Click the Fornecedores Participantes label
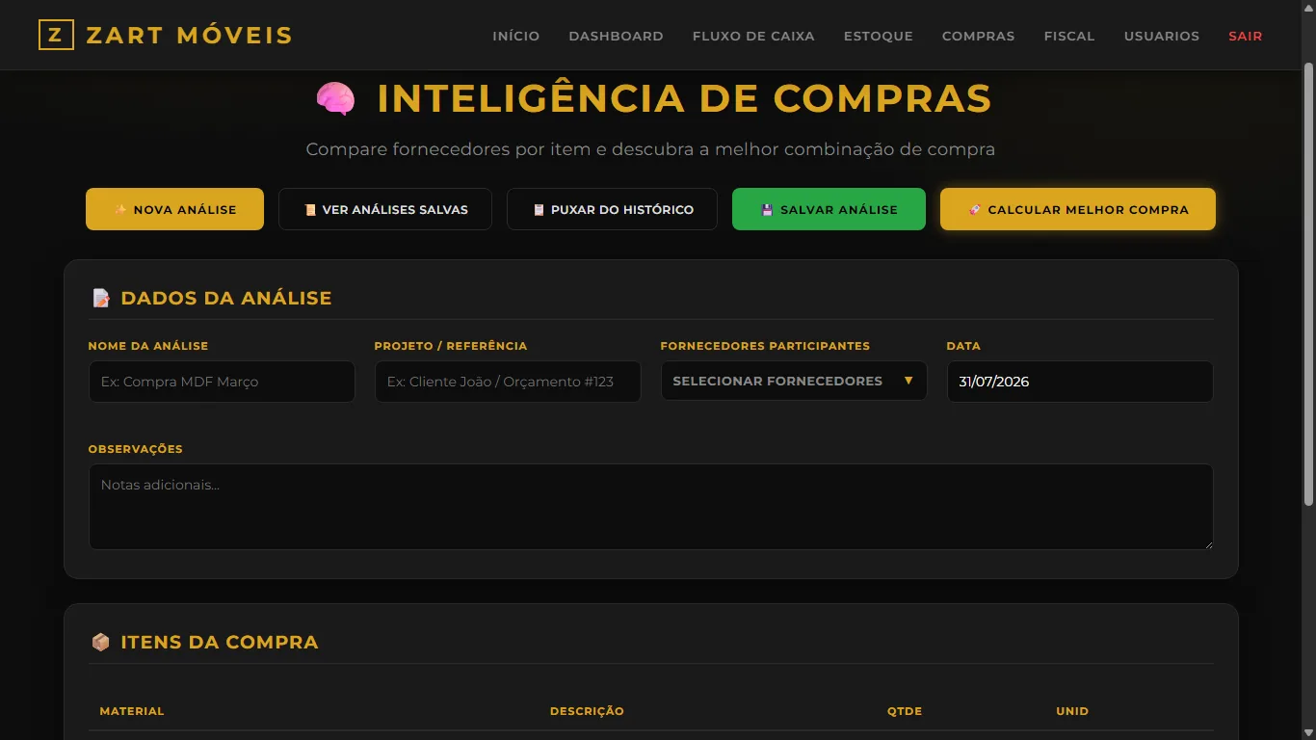Image resolution: width=1316 pixels, height=740 pixels. 765,346
